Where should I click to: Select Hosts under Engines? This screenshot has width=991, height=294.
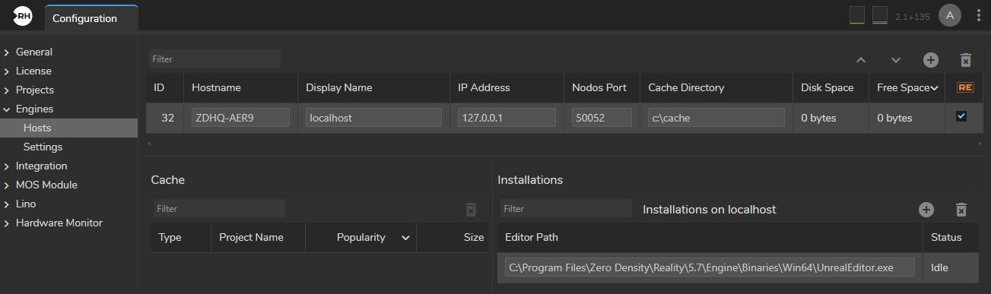[x=37, y=128]
